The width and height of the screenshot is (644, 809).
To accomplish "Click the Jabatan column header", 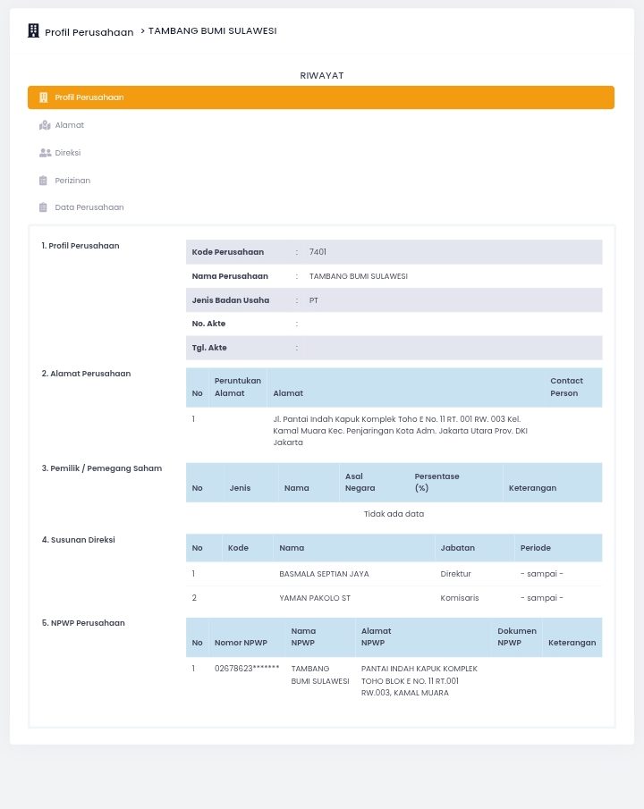I will coord(457,548).
